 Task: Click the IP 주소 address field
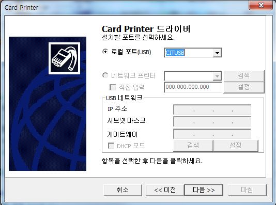tap(212, 109)
